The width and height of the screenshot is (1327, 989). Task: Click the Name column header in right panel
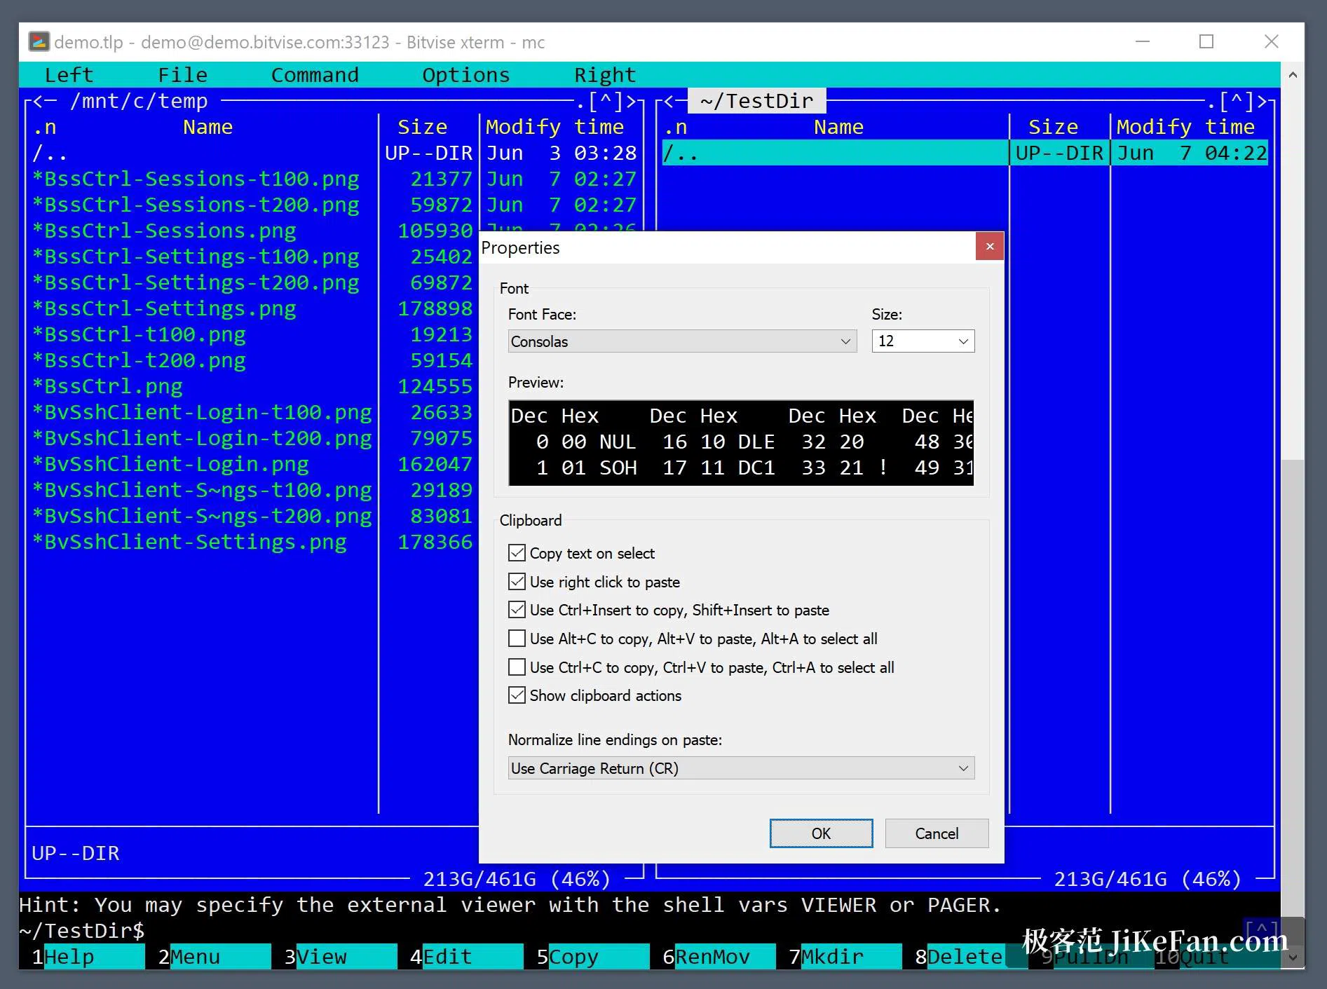(838, 128)
